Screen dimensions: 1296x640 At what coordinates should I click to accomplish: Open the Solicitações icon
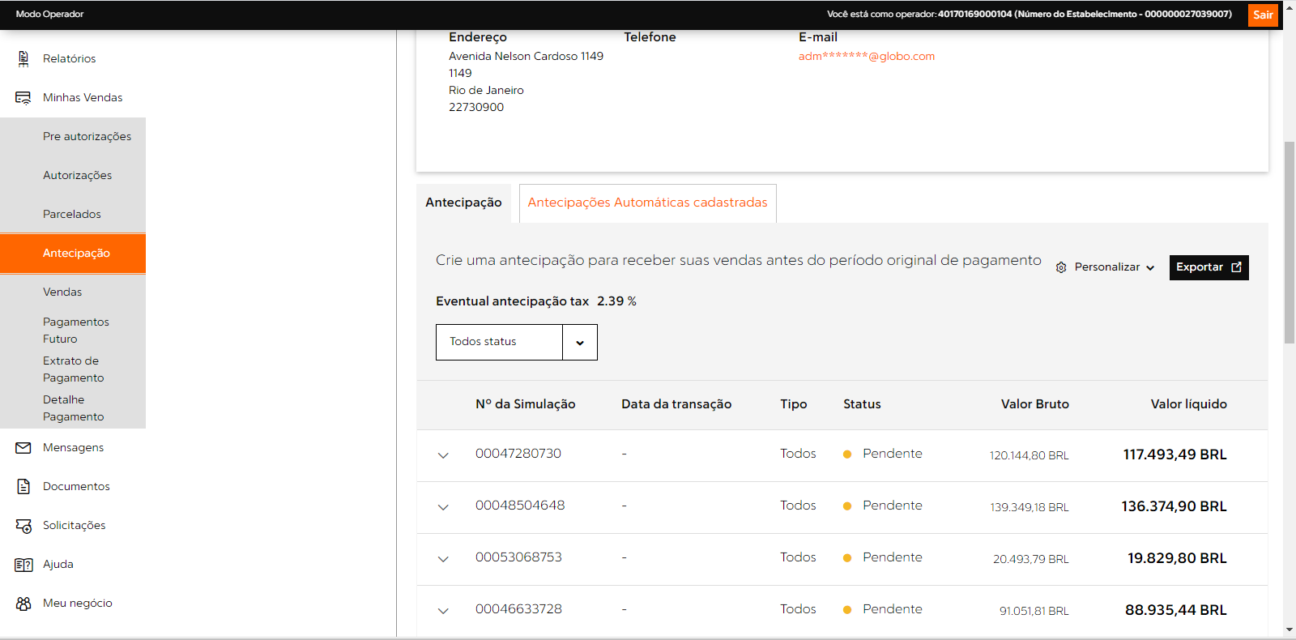coord(23,525)
